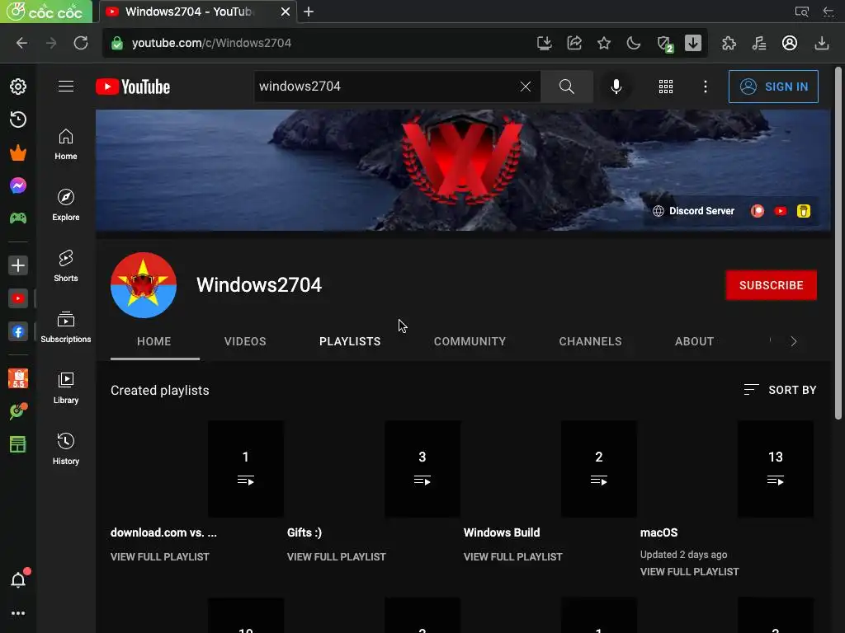
Task: Click the macOS playlist title
Action: [659, 532]
